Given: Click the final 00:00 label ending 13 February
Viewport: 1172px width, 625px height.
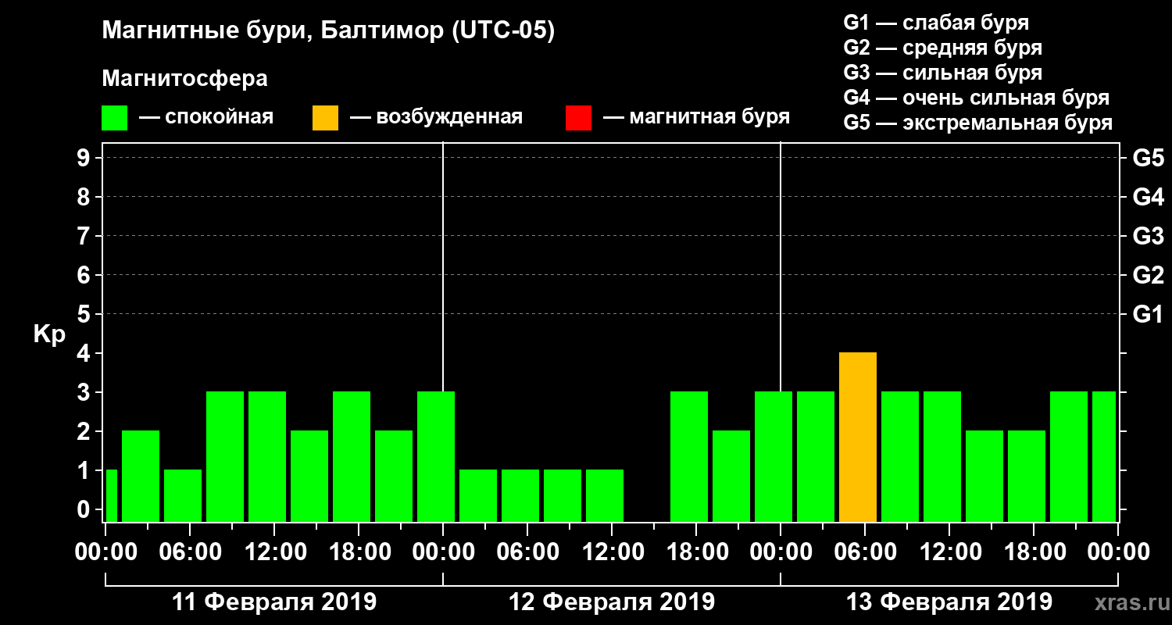Looking at the screenshot, I should pyautogui.click(x=1118, y=552).
